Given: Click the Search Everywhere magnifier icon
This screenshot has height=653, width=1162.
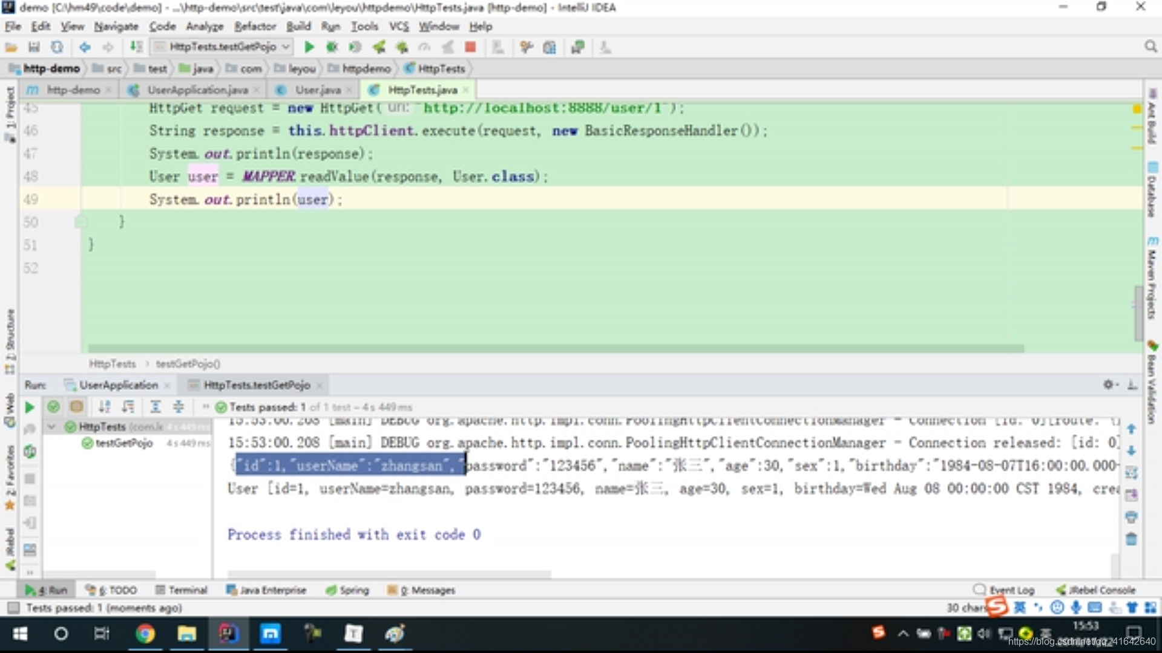Looking at the screenshot, I should click(1151, 47).
